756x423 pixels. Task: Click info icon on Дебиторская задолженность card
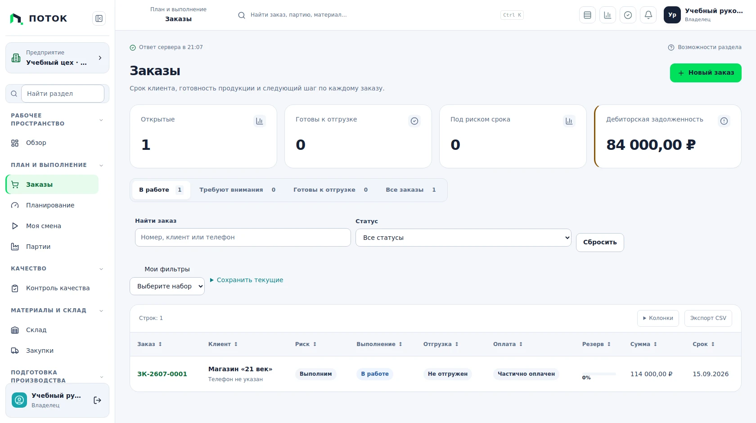pos(724,121)
